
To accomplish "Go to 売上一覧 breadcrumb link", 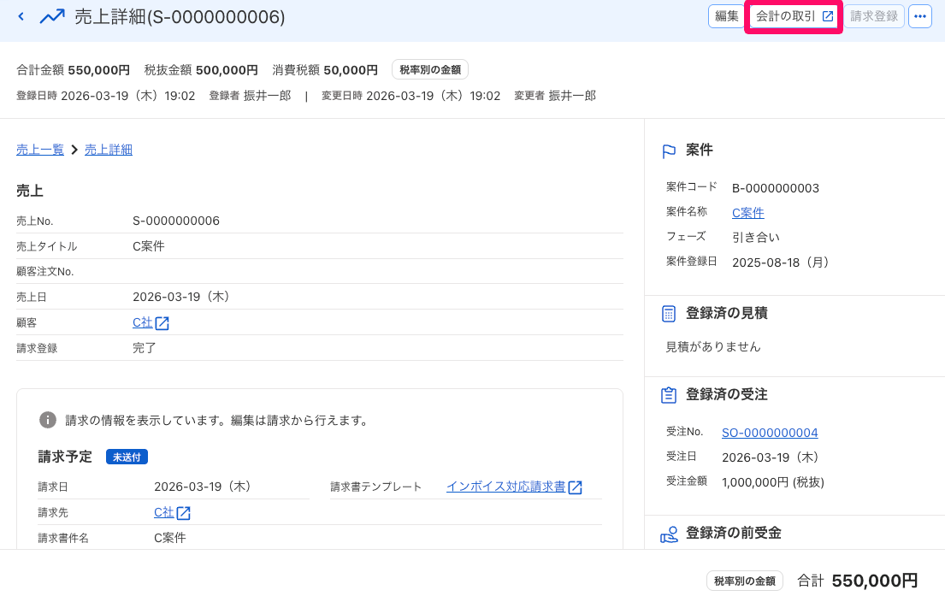I will [40, 150].
